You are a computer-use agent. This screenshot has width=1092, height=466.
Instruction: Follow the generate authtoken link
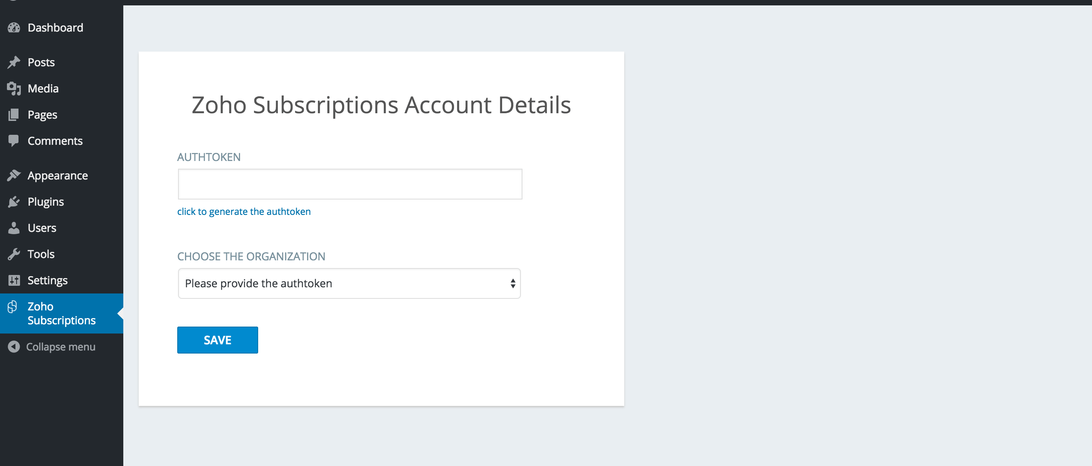click(244, 212)
